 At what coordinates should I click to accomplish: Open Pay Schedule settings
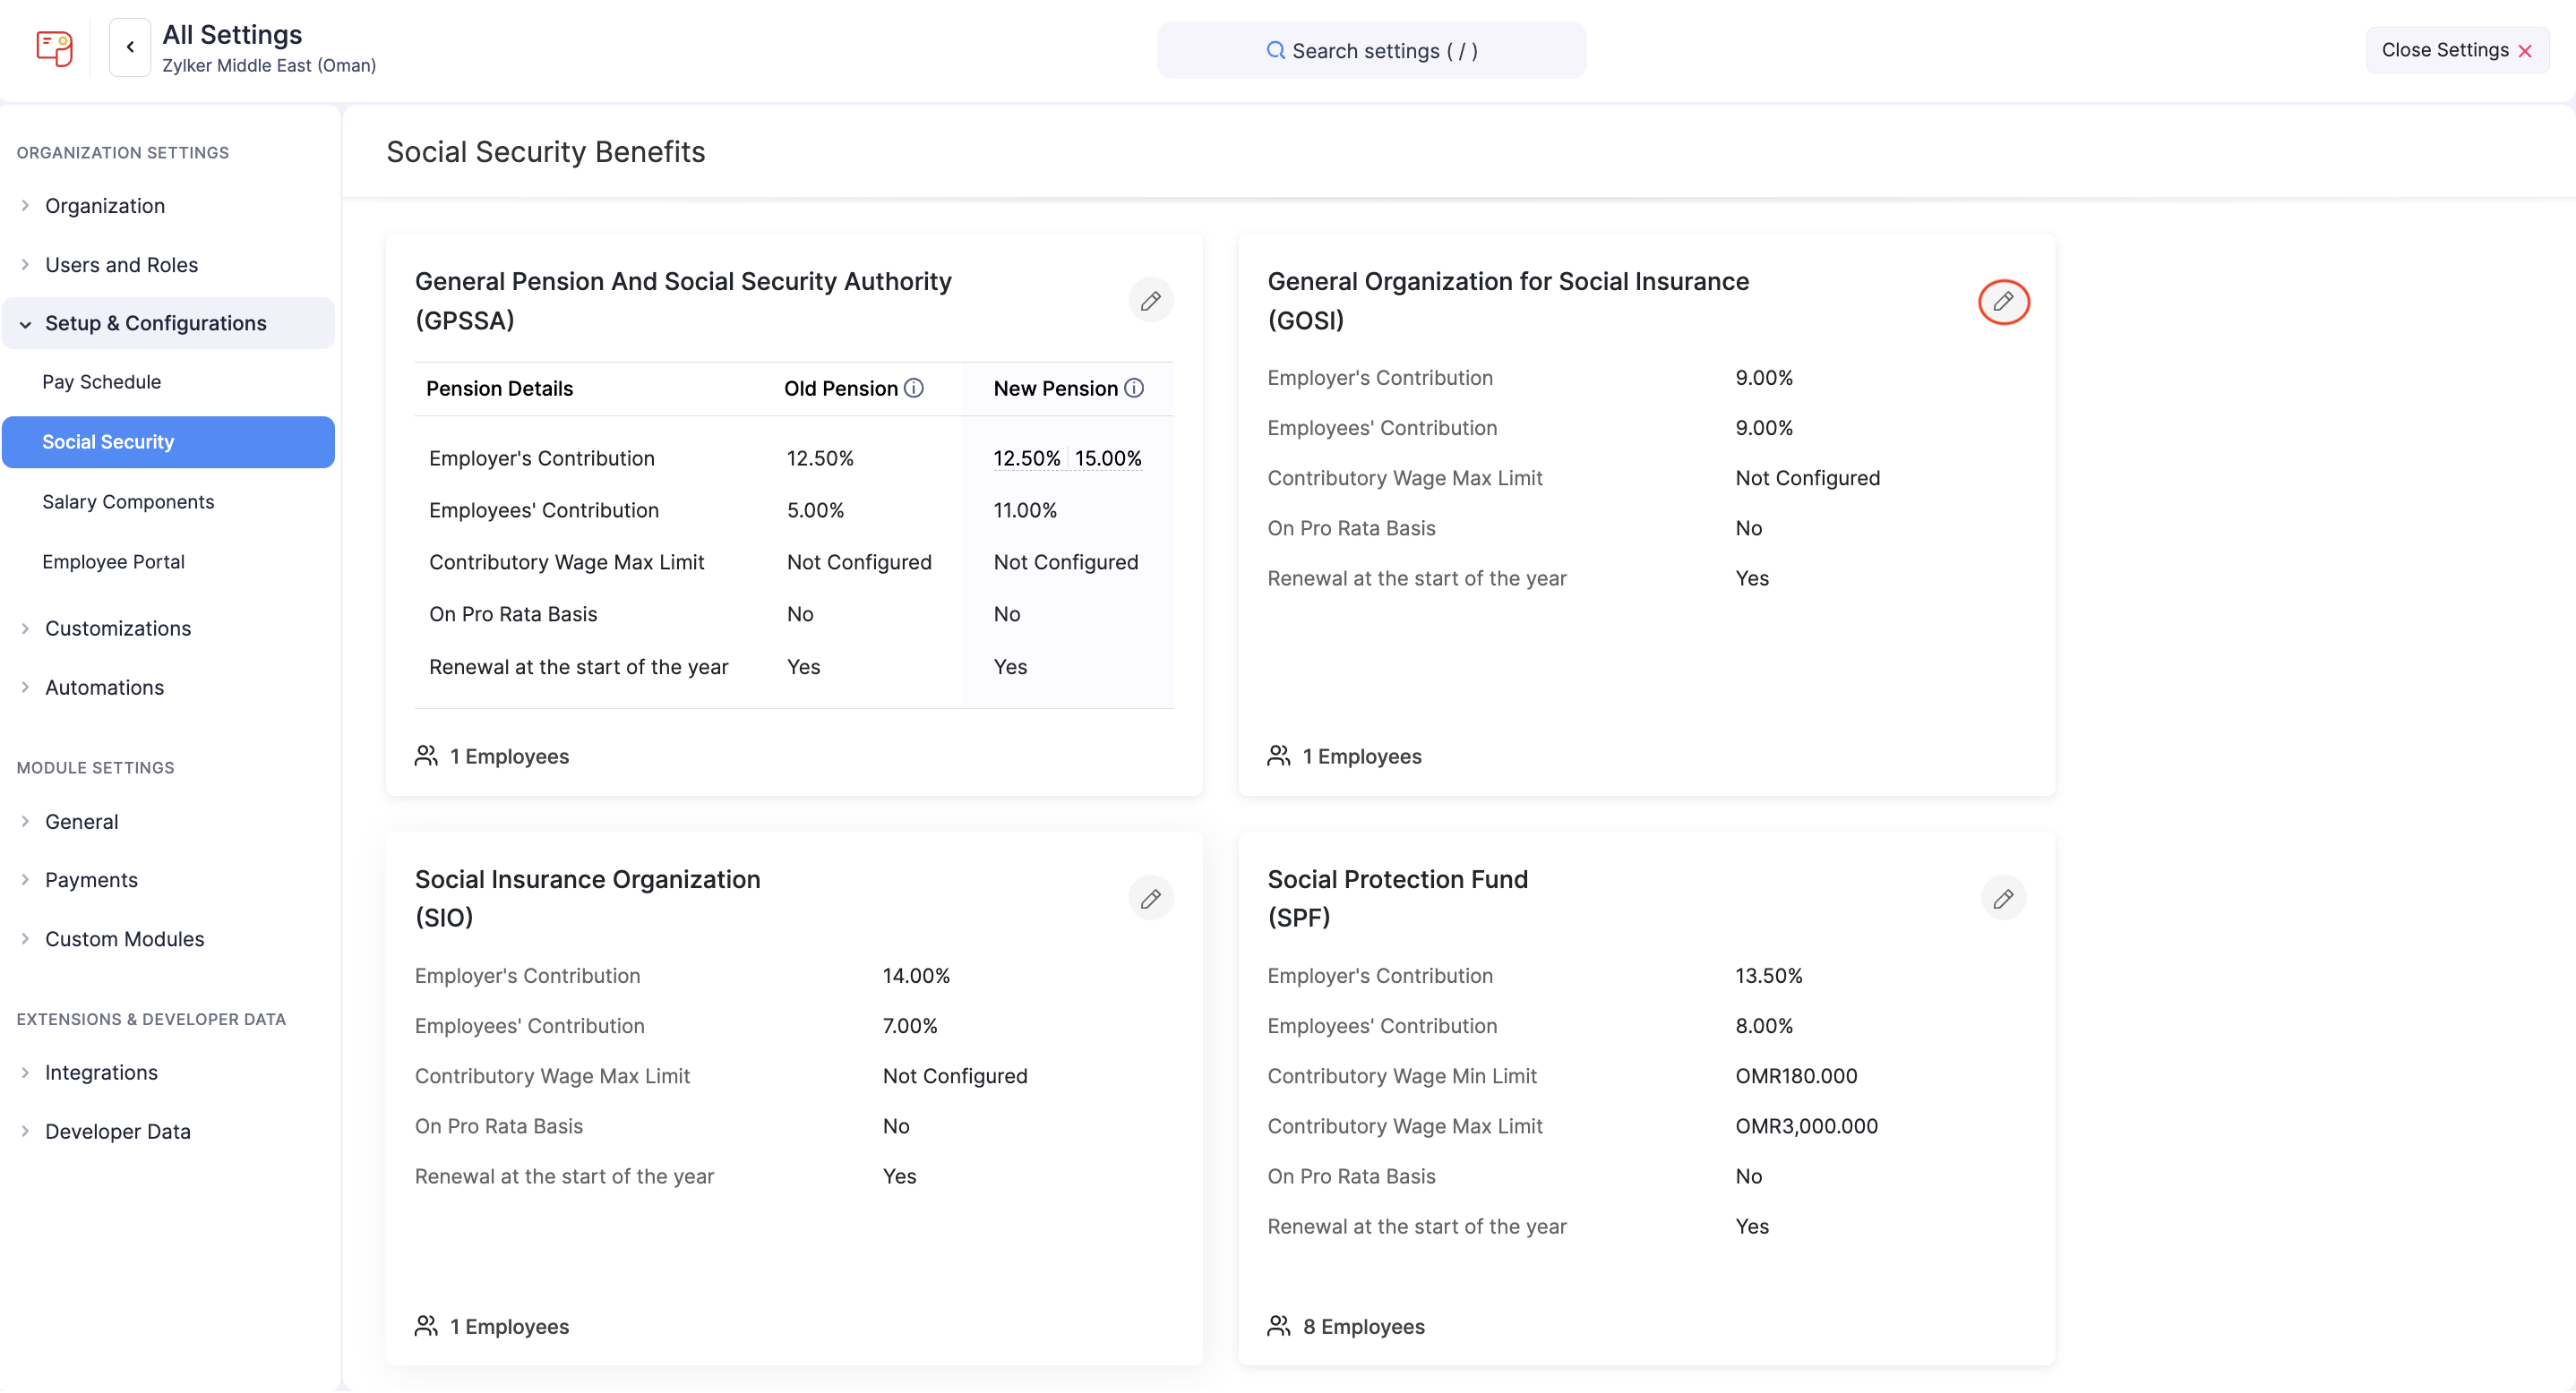point(101,381)
